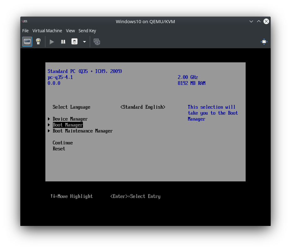This screenshot has width=291, height=250.
Task: Pause the virtual machine
Action: [x=63, y=42]
